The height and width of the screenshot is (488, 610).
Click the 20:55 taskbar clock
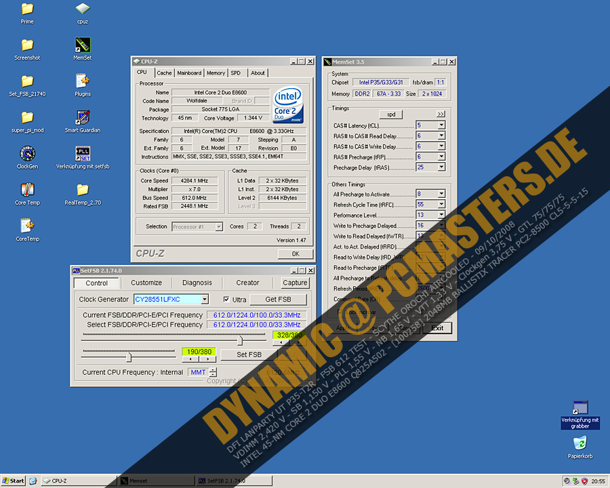point(598,481)
